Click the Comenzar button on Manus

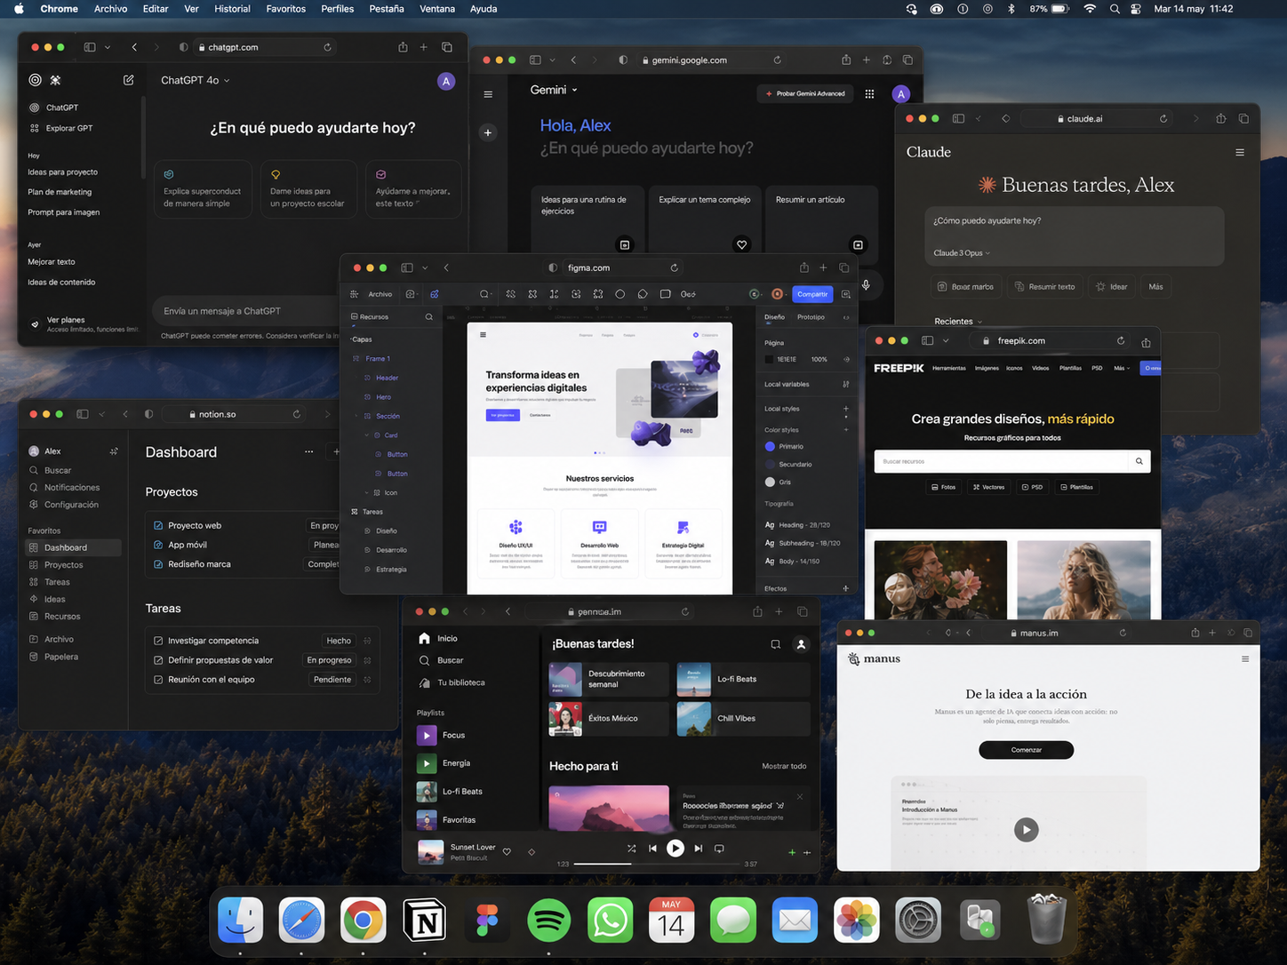(x=1027, y=750)
